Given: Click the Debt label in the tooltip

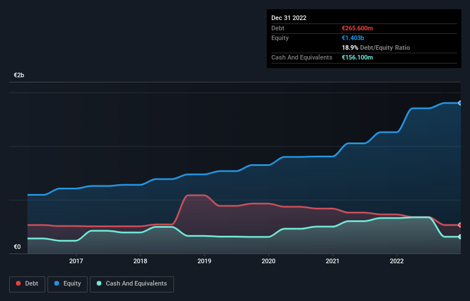Looking at the screenshot, I should pos(278,28).
